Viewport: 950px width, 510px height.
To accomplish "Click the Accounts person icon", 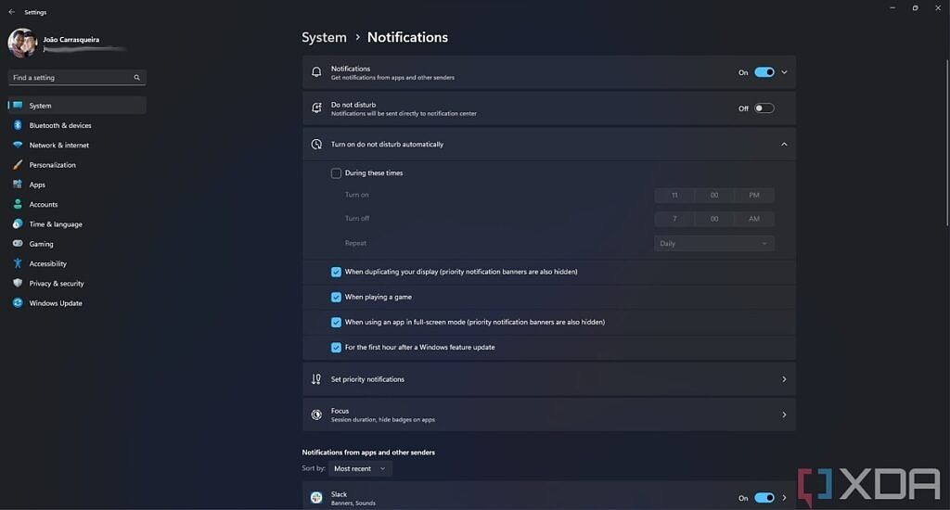I will [x=18, y=204].
